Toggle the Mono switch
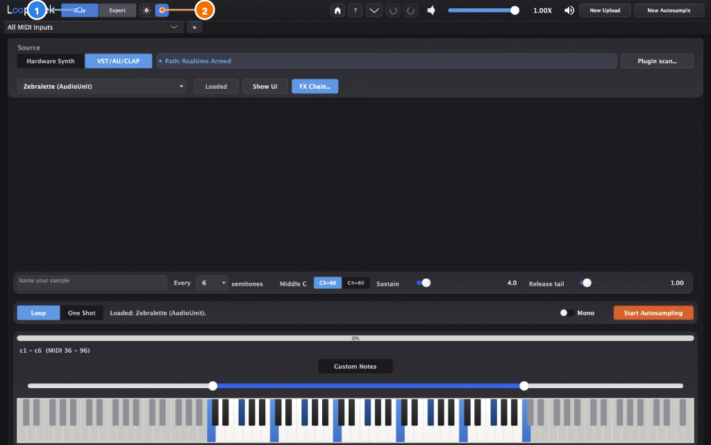Viewport: 711px width, 445px height. click(567, 313)
